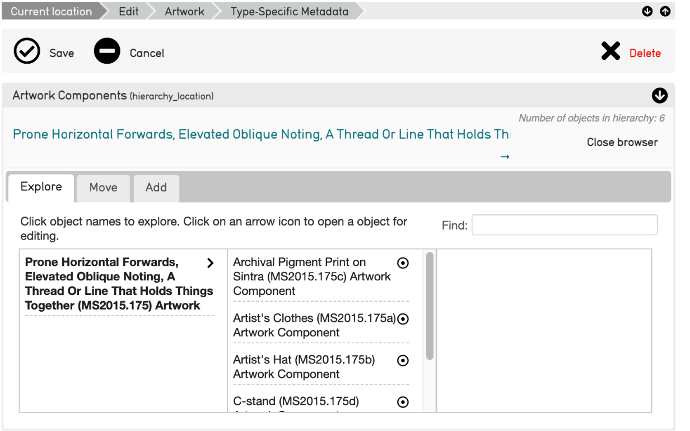Click the component list vertical scrollbar
Image resolution: width=690 pixels, height=431 pixels.
(430, 306)
